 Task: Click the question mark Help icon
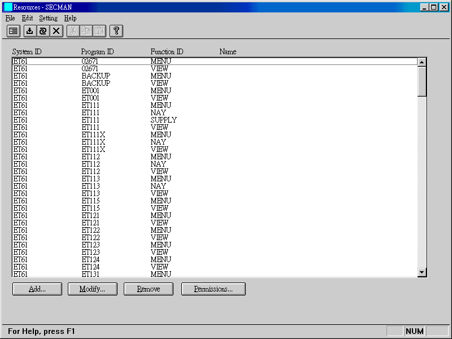click(x=116, y=31)
